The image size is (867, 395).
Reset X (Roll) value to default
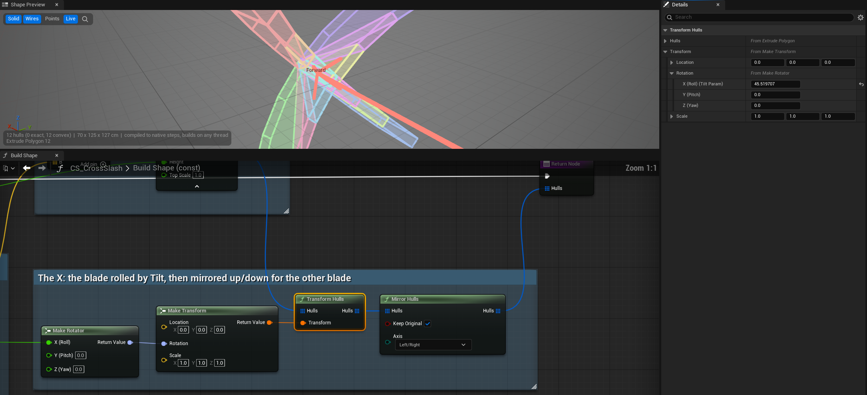click(x=861, y=84)
